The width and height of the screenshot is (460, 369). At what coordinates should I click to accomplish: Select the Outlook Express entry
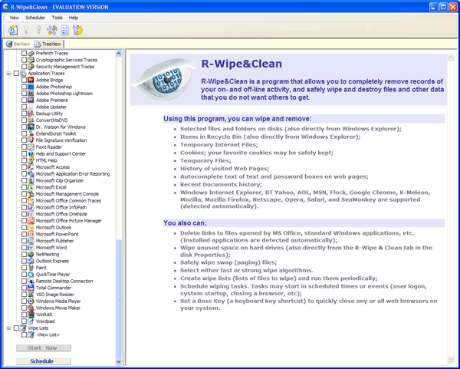[x=52, y=261]
